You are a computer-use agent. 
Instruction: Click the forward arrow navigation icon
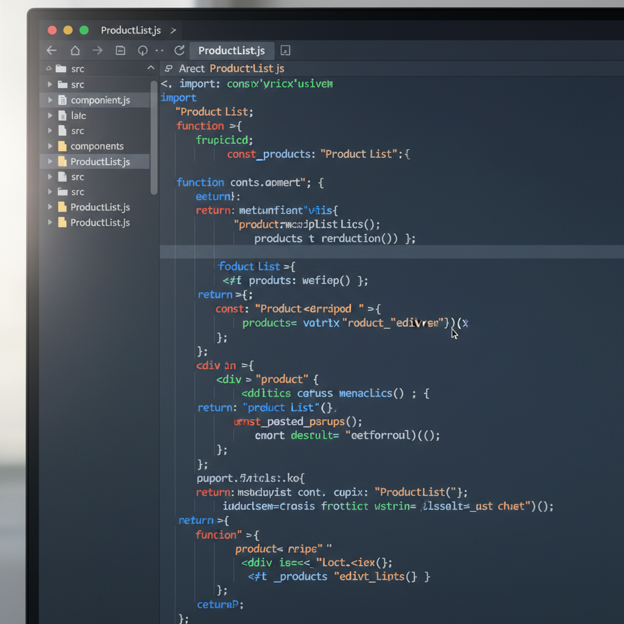97,51
